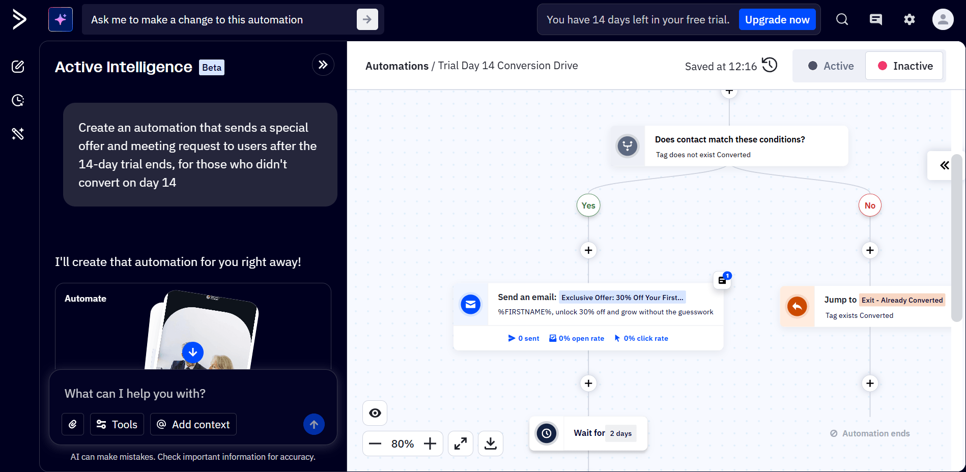Open the 'Exit - Already Converted' jump target
The height and width of the screenshot is (472, 966).
point(902,300)
